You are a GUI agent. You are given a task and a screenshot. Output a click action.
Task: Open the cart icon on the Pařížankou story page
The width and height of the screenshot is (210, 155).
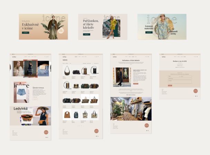click(x=148, y=57)
